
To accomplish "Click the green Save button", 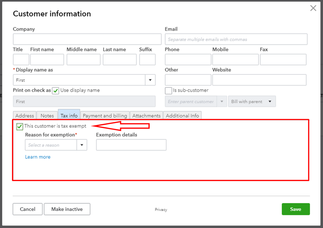I will 296,209.
